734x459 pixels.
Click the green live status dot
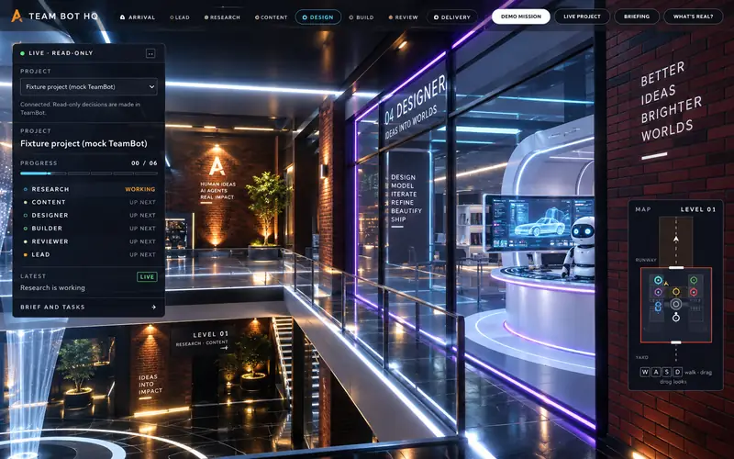coord(22,53)
